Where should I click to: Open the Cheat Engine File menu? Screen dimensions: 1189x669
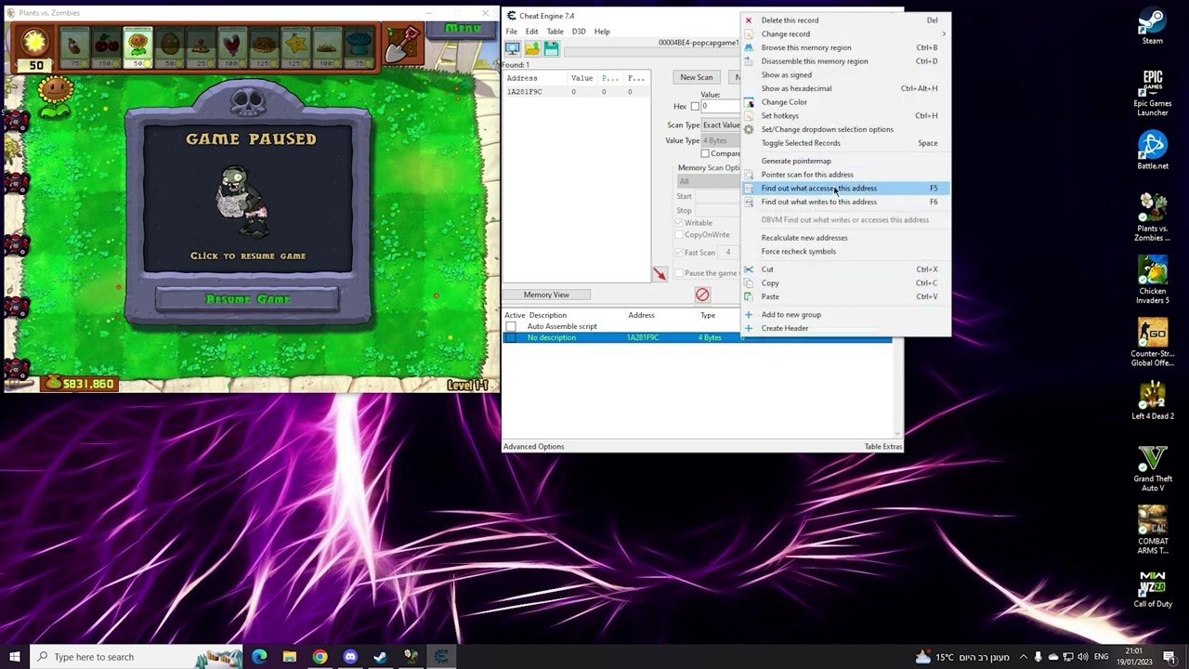pos(511,32)
